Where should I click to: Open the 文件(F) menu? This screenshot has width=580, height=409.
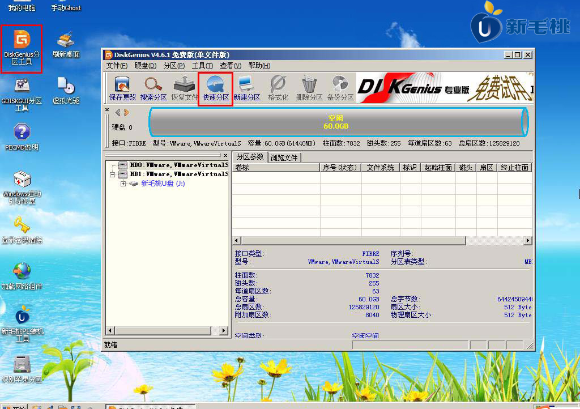point(117,66)
